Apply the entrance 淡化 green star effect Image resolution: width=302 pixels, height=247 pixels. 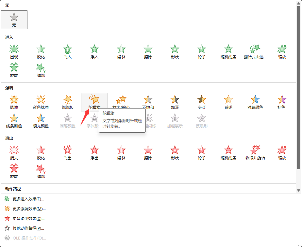[41, 52]
